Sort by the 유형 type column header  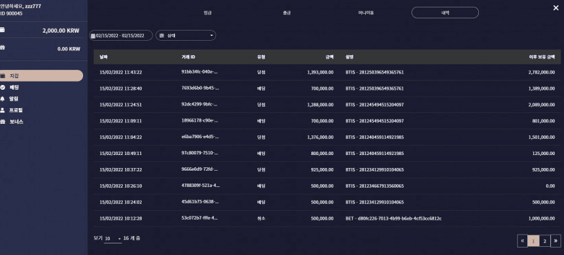[261, 57]
